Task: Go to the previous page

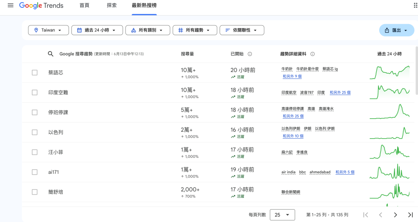Action: pyautogui.click(x=381, y=215)
